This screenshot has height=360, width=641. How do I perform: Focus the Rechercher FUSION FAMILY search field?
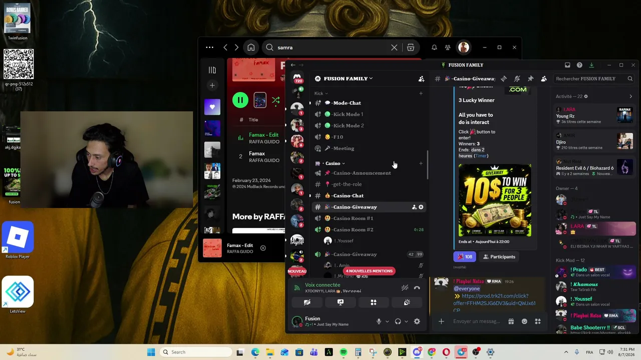(x=594, y=78)
